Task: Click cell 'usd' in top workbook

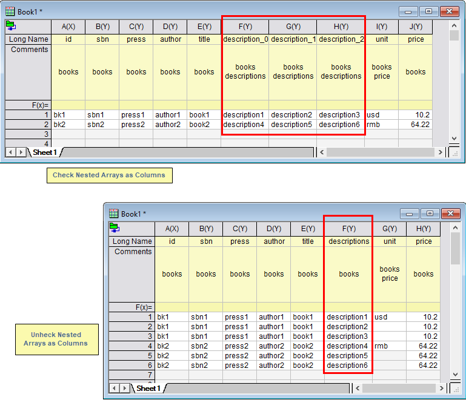Action: pos(382,115)
